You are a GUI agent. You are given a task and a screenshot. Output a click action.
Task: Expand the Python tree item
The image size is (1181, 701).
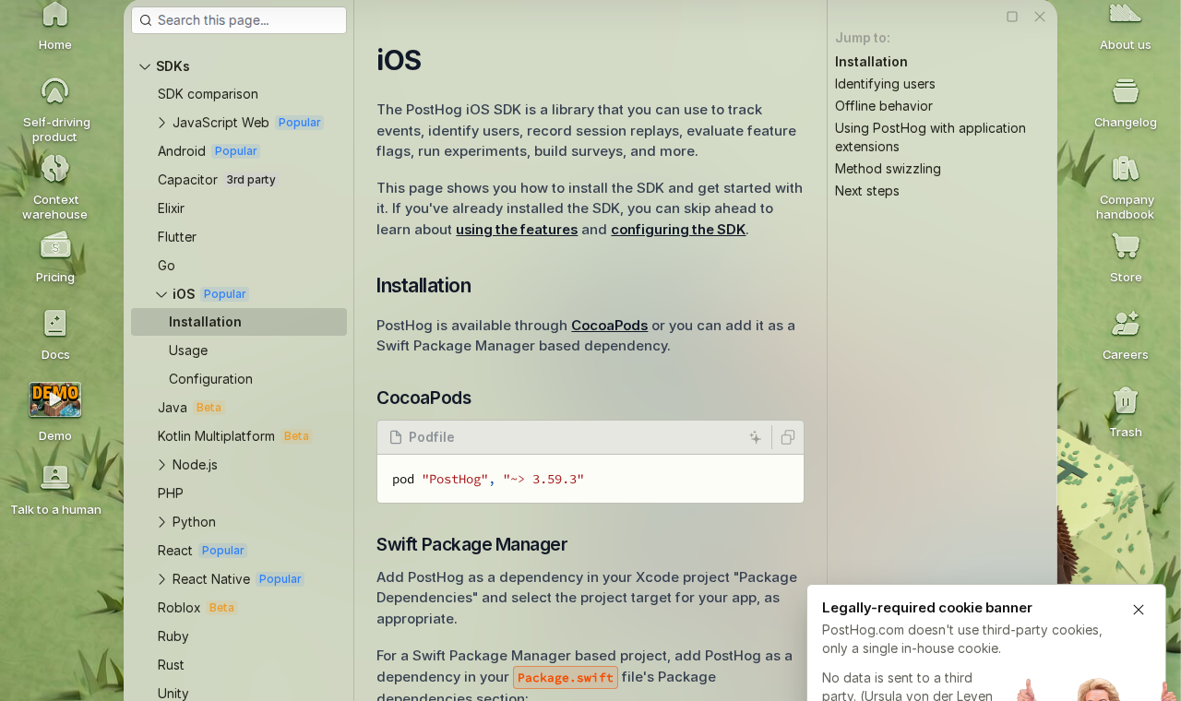click(x=162, y=522)
